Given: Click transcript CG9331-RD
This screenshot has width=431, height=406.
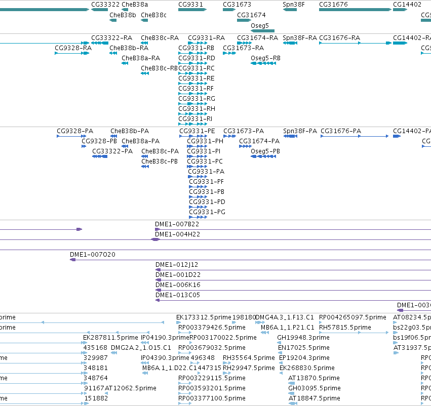Looking at the screenshot, I should tap(192, 63).
